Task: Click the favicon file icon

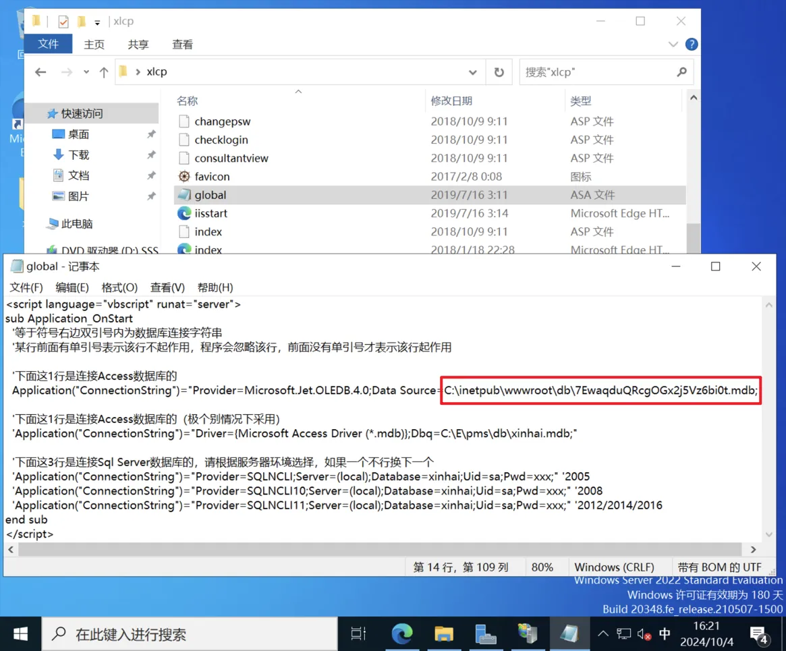Action: (184, 176)
